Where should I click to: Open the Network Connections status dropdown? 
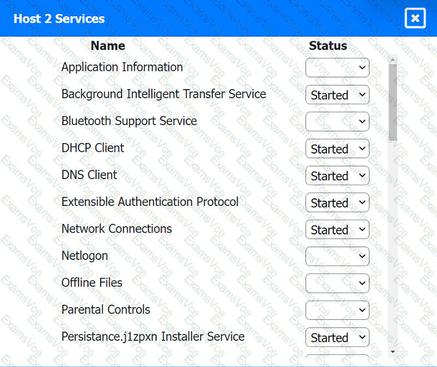click(x=337, y=230)
